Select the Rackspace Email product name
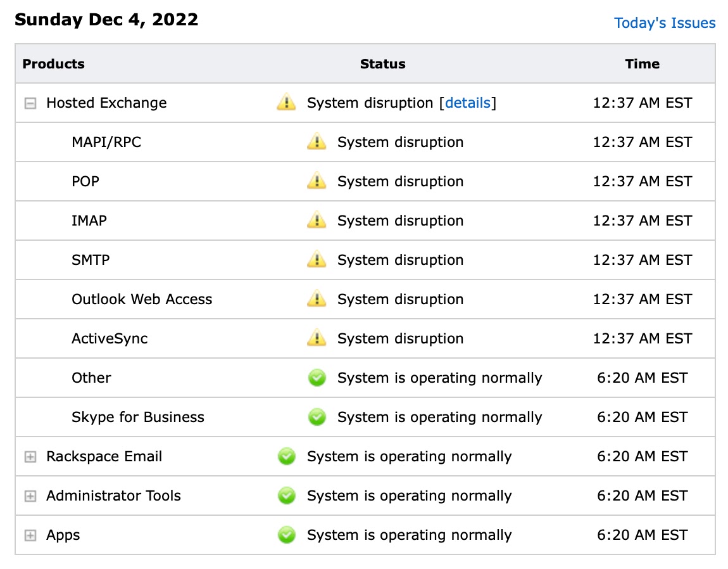 pyautogui.click(x=104, y=456)
